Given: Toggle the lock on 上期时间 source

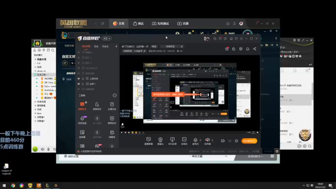Looking at the screenshot, I should click(x=83, y=79).
